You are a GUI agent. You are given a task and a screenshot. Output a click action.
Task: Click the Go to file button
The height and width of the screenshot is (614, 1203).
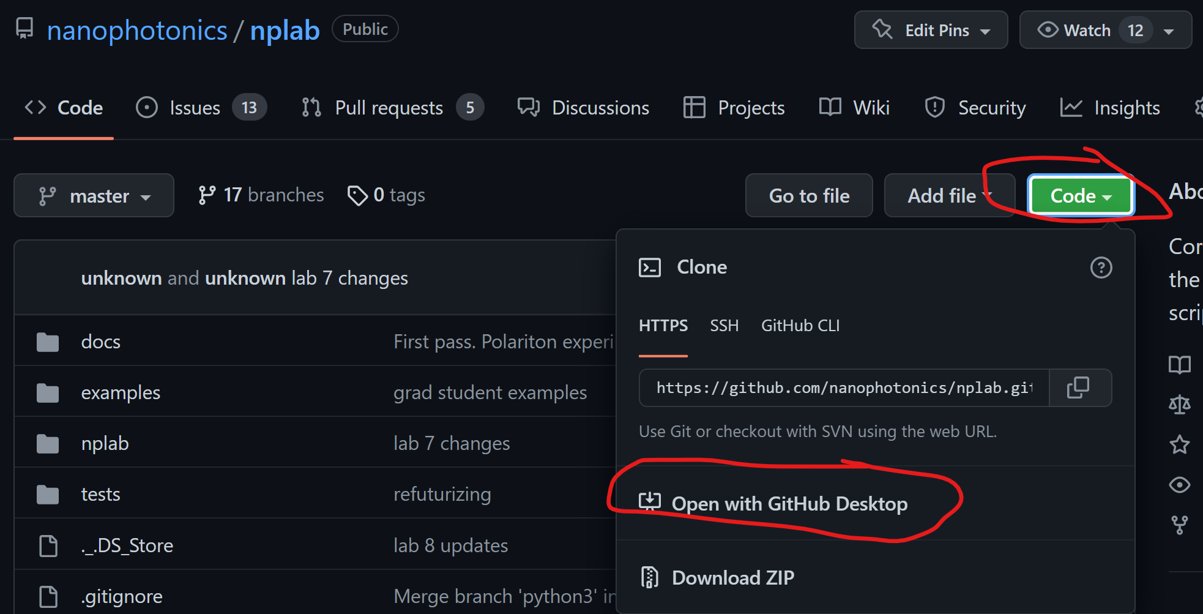809,195
